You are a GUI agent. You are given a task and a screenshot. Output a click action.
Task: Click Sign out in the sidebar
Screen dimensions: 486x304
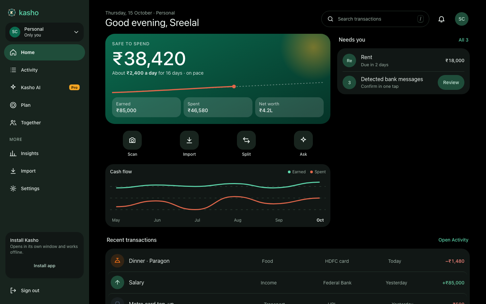45,290
